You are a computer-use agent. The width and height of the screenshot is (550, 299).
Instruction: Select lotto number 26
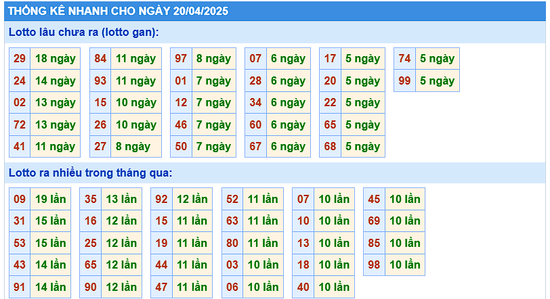tap(100, 124)
